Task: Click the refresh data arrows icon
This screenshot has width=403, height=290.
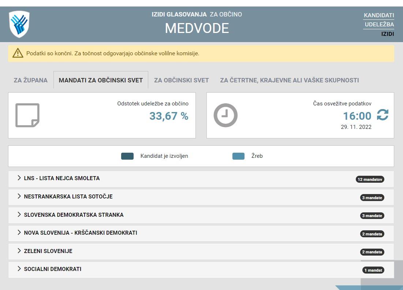Action: click(383, 115)
